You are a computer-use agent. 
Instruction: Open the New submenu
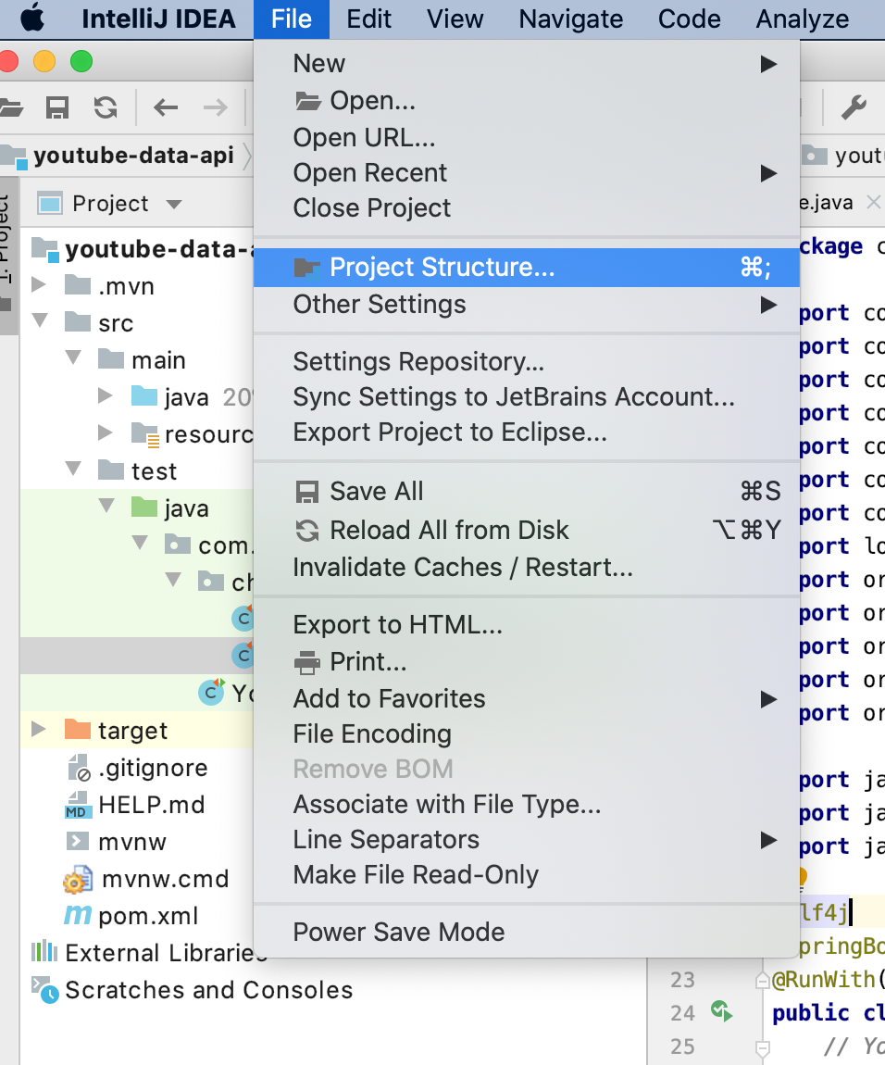[x=527, y=64]
